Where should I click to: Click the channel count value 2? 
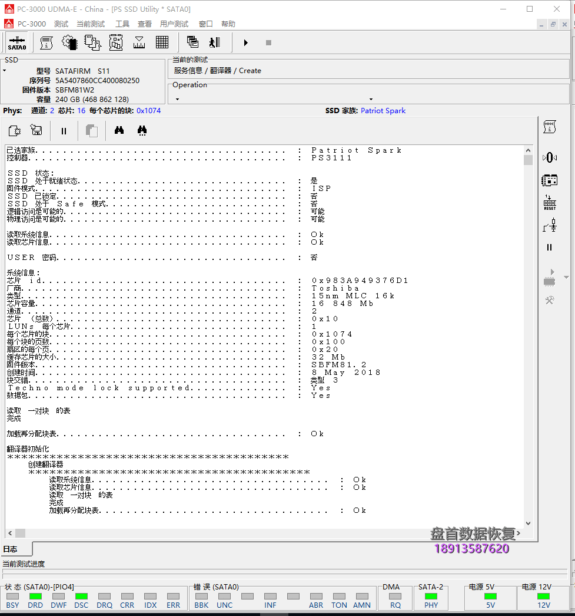52,111
